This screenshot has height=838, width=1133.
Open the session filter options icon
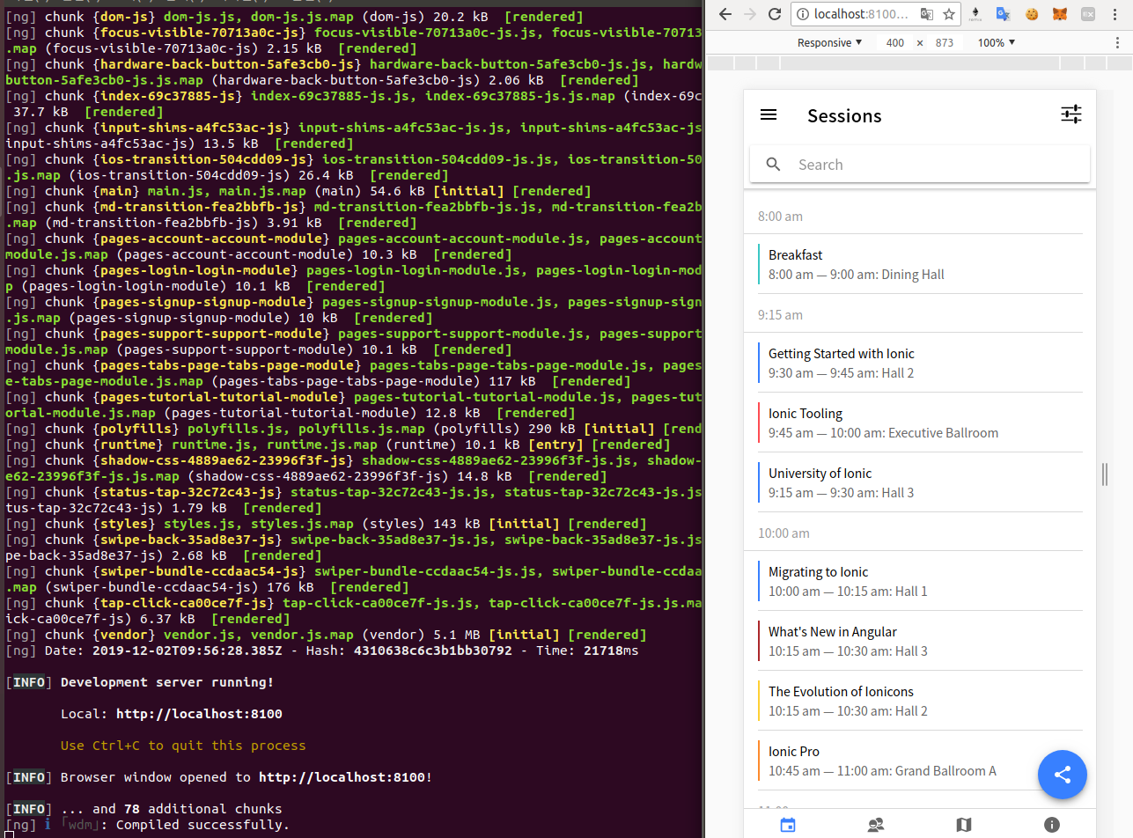coord(1070,114)
